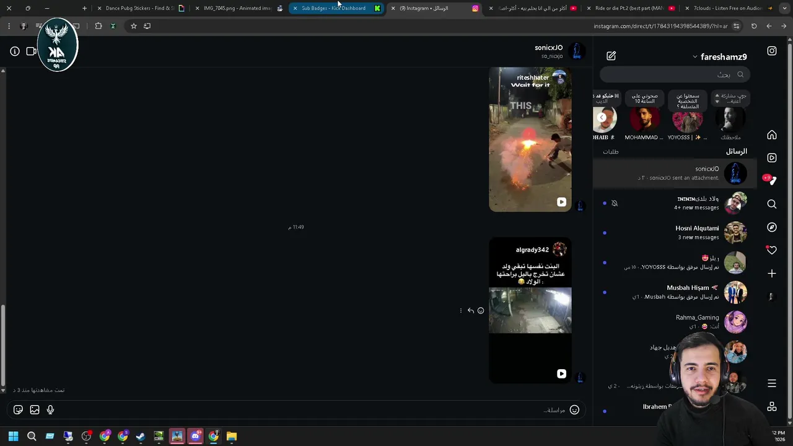This screenshot has width=793, height=446.
Task: Open Instagram home via logo icon
Action: (x=772, y=51)
